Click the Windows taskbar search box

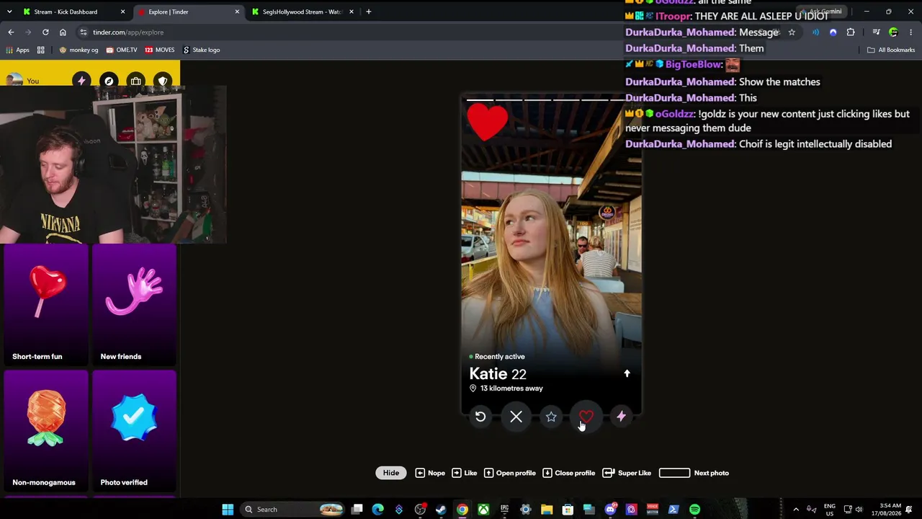294,510
